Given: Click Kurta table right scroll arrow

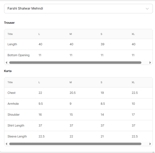Looking at the screenshot, I should coord(150,144).
